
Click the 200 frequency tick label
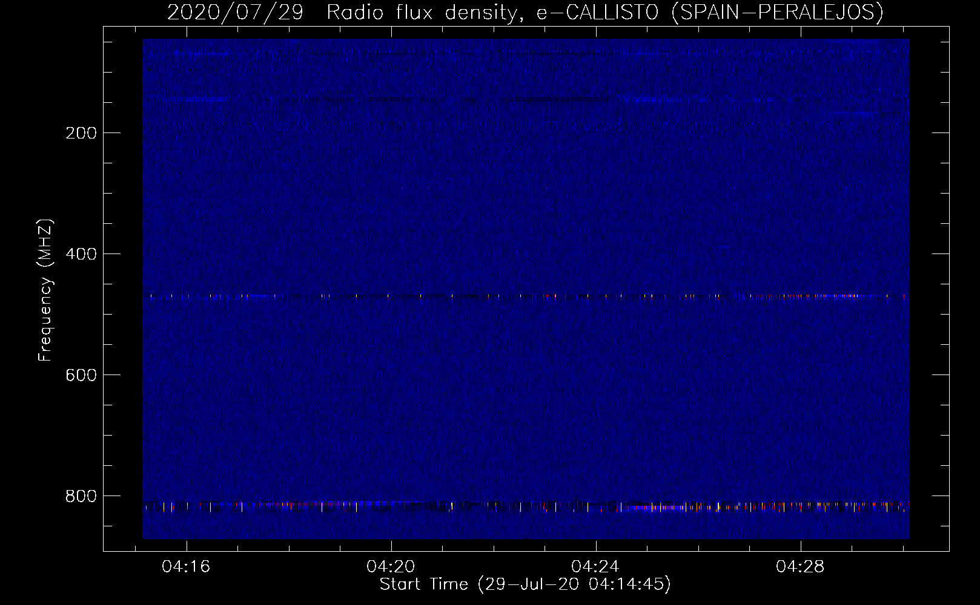click(x=81, y=133)
